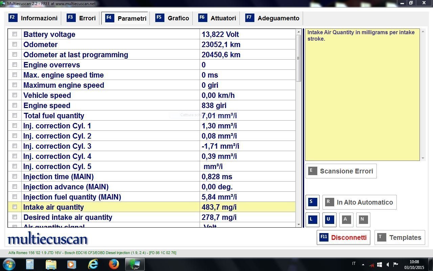Click the greyed A shortcut button
The width and height of the screenshot is (433, 271).
click(346, 220)
